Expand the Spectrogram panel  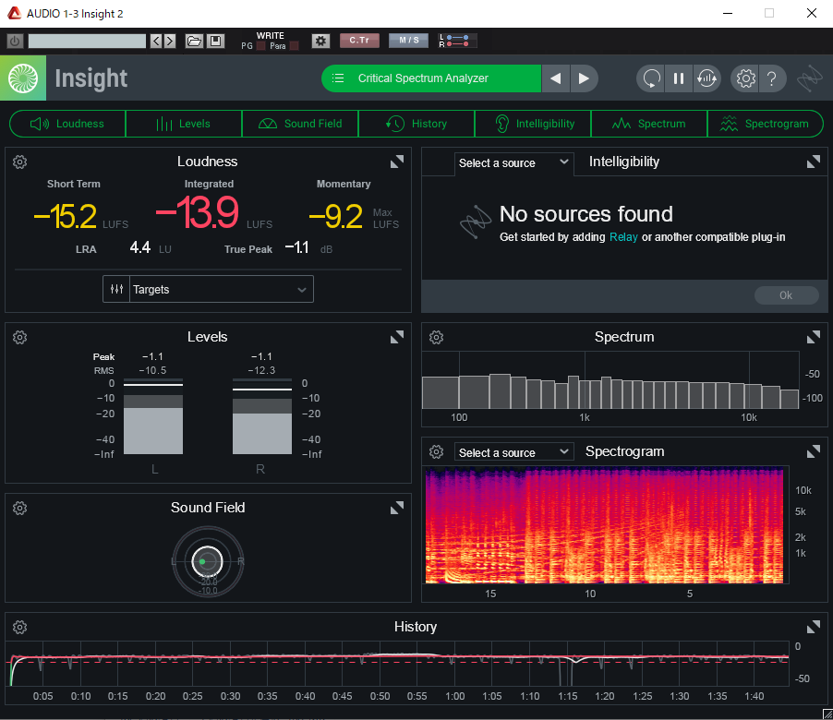(814, 452)
